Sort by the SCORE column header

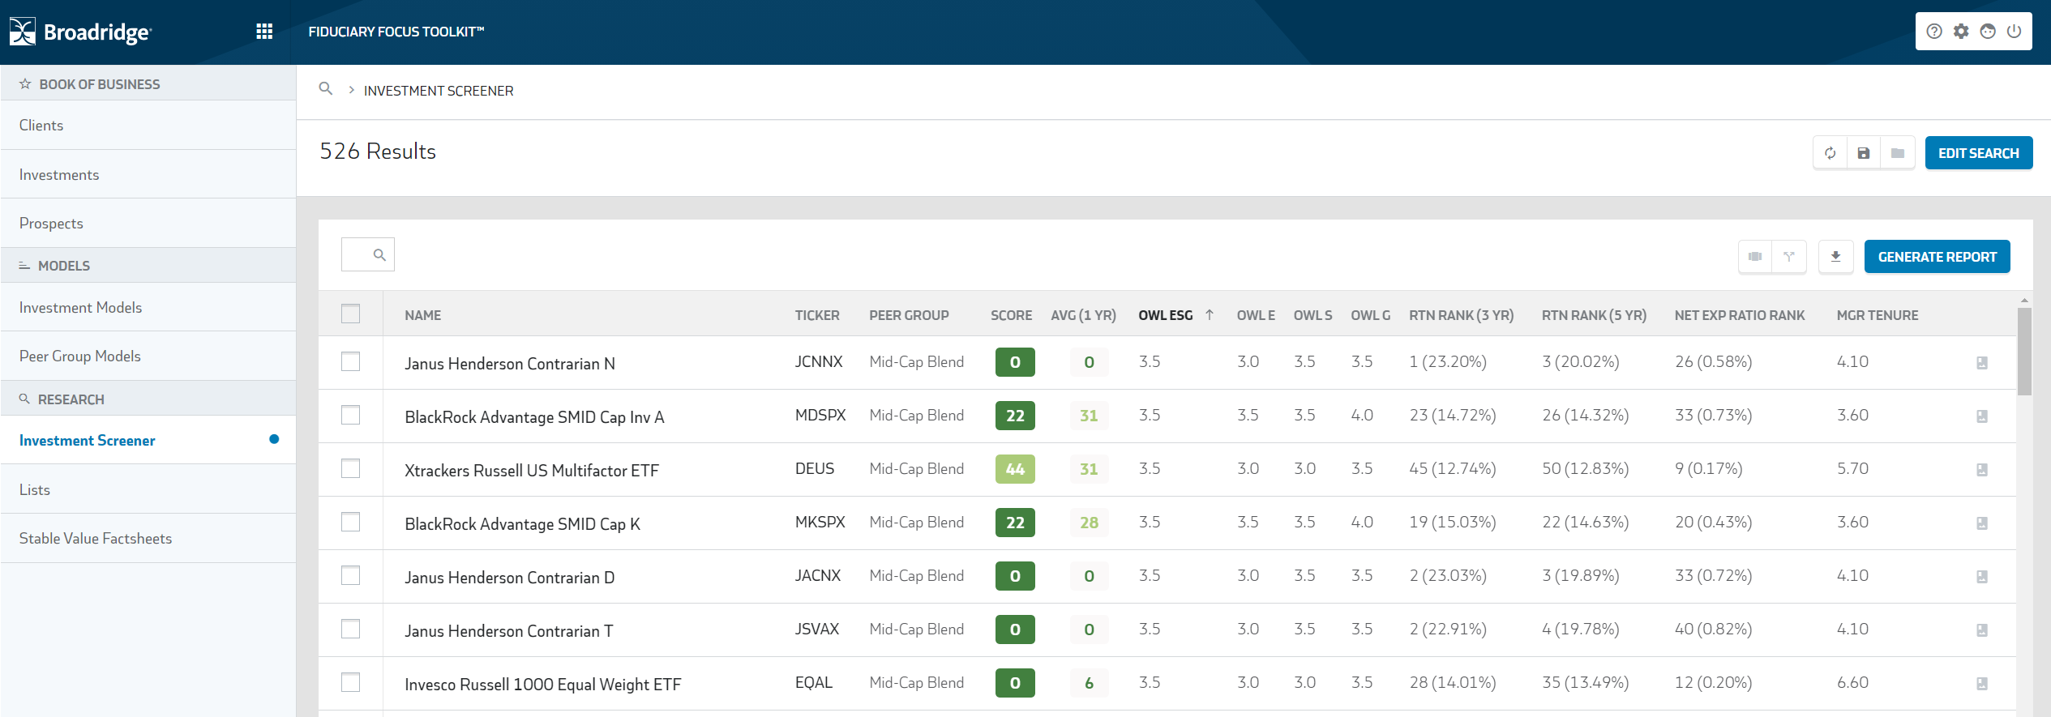click(x=1011, y=315)
